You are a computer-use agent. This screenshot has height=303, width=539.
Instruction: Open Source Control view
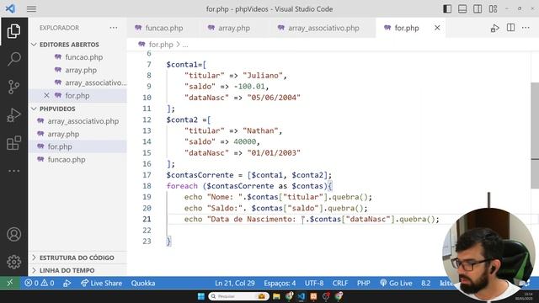point(13,87)
